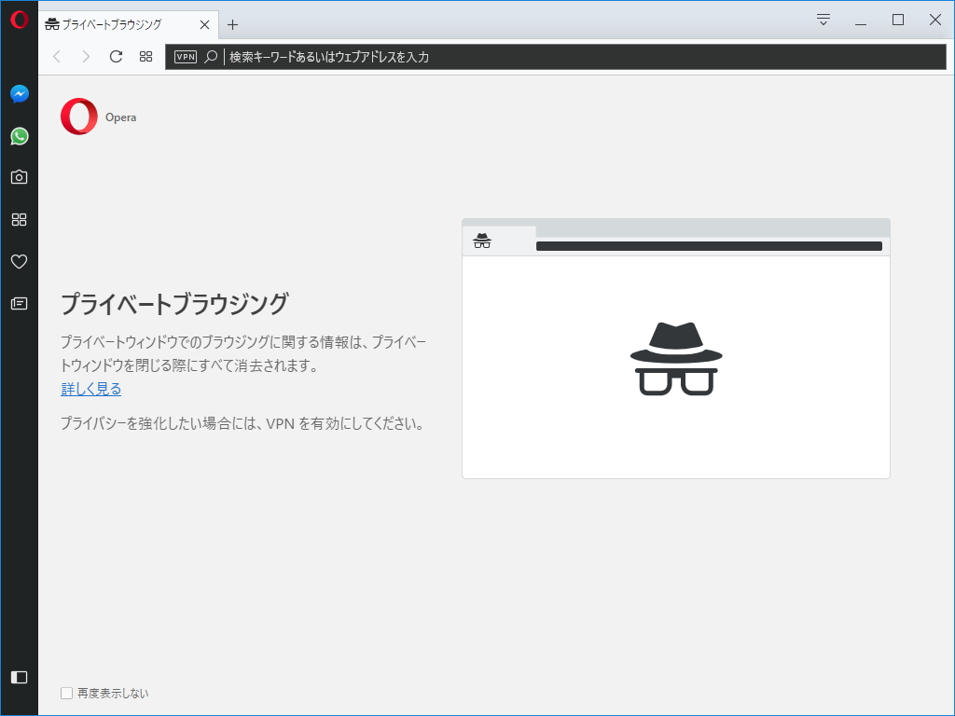955x716 pixels.
Task: Open the 詳しく見る link
Action: [x=90, y=389]
